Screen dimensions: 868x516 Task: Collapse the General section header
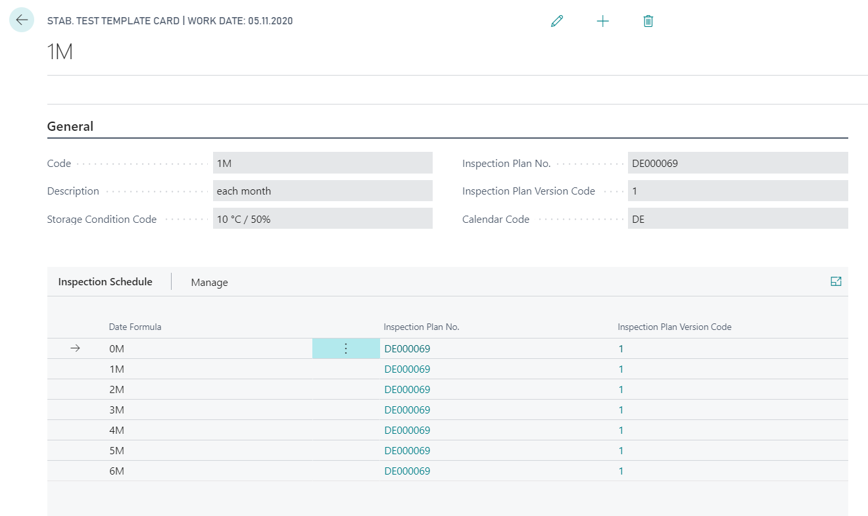pyautogui.click(x=70, y=126)
